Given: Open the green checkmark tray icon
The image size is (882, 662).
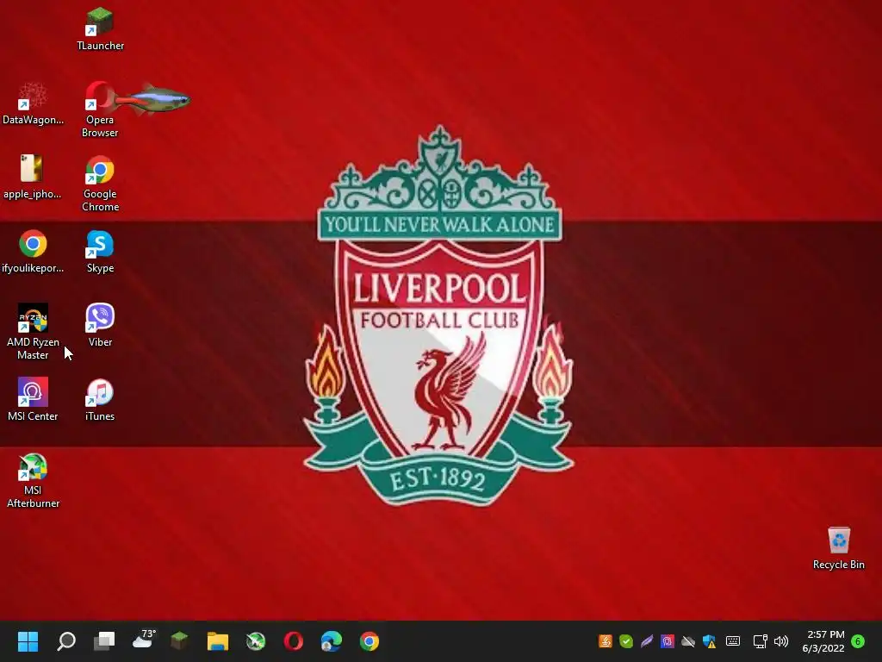Looking at the screenshot, I should click(626, 640).
